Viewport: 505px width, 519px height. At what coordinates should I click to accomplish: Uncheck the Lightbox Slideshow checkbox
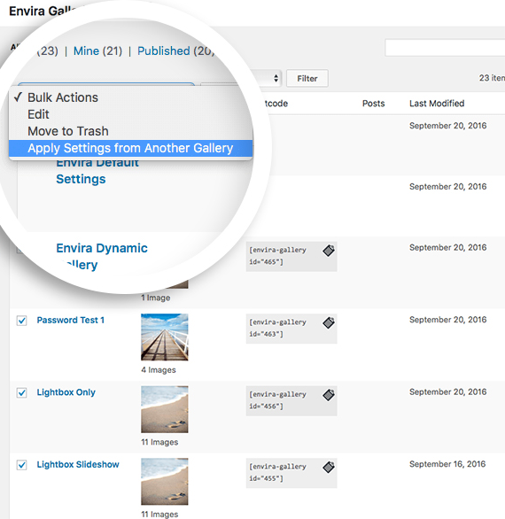click(x=22, y=465)
